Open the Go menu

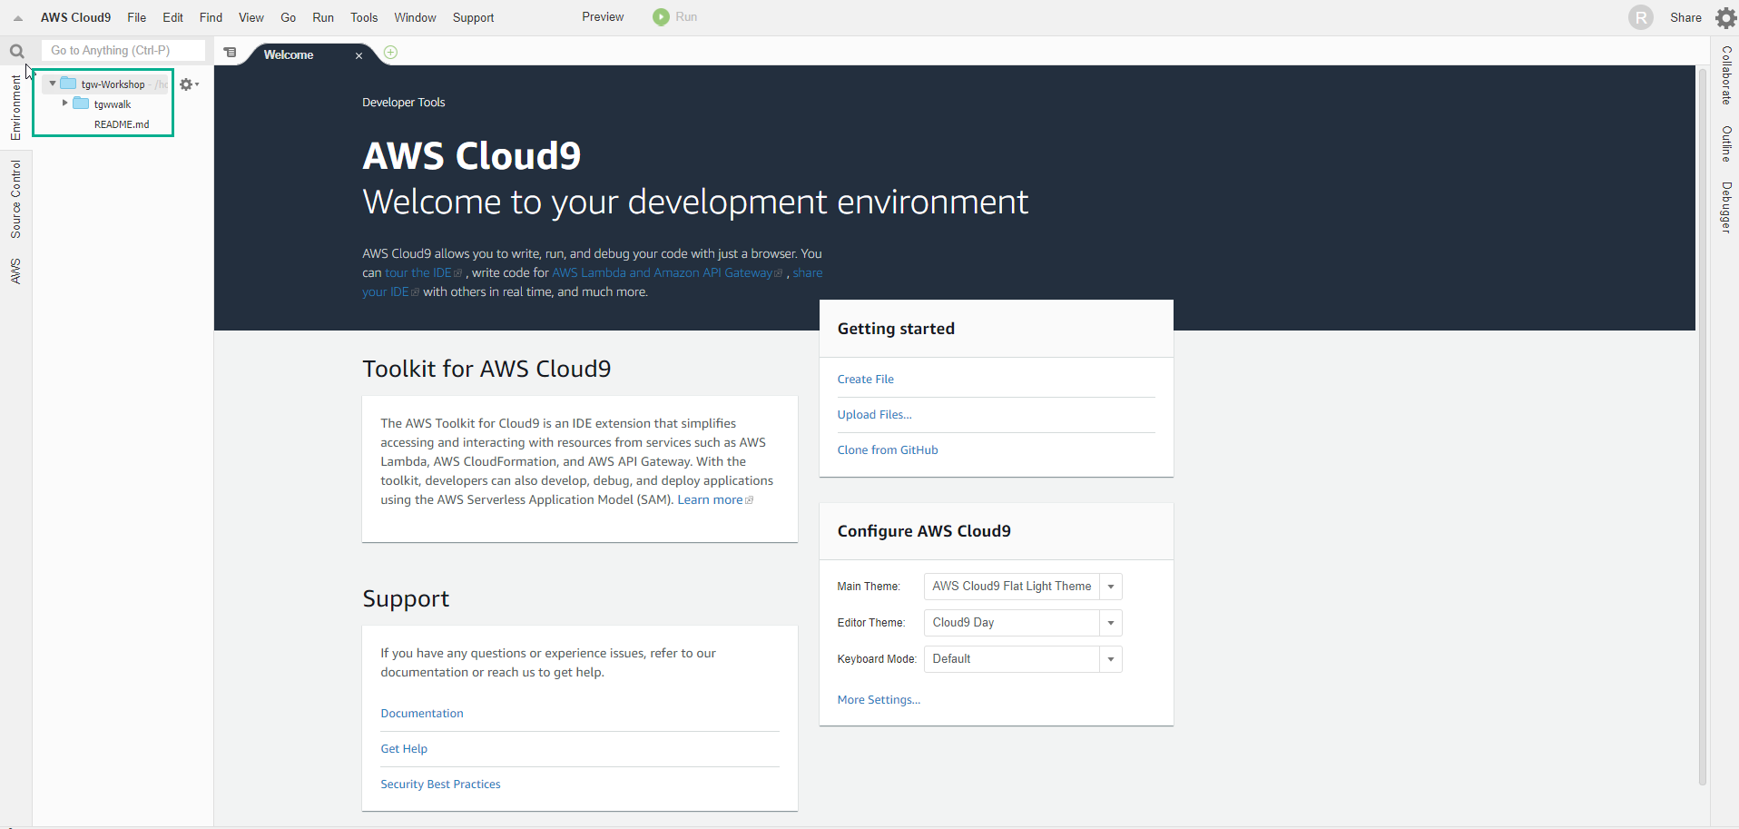point(289,17)
